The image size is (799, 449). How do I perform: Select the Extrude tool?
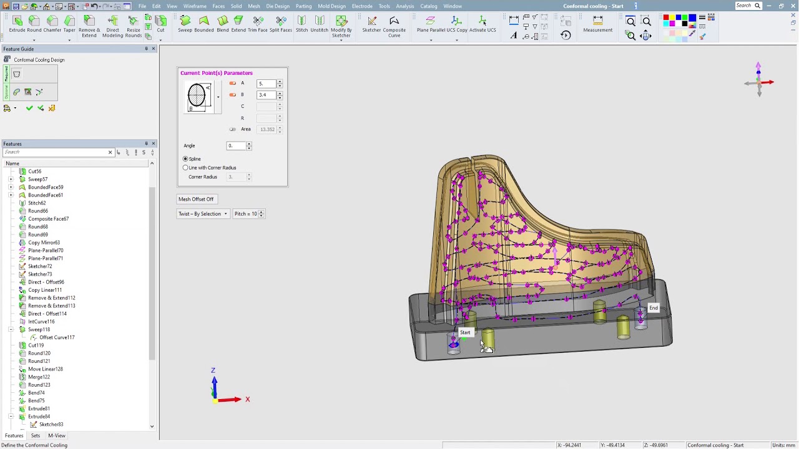pyautogui.click(x=17, y=24)
